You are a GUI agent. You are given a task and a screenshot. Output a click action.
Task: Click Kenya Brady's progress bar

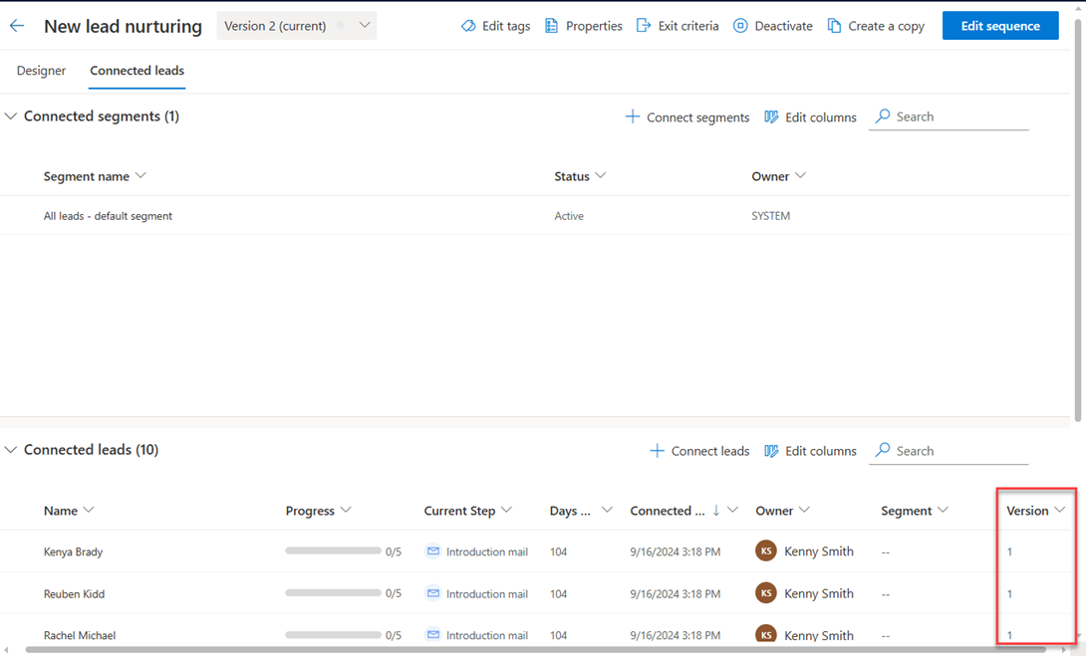tap(333, 550)
